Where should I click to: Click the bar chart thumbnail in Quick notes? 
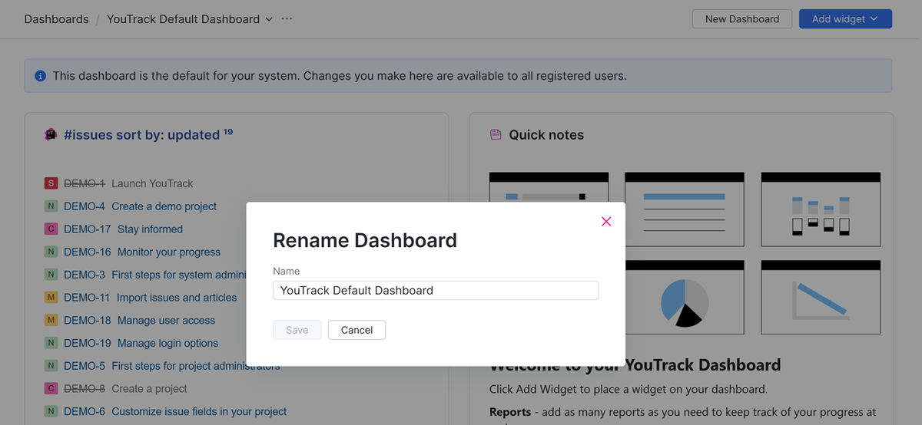[821, 209]
